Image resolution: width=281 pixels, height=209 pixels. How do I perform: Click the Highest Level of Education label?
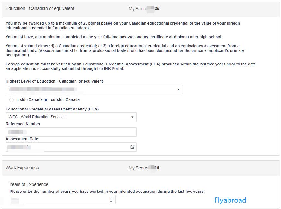pos(54,81)
